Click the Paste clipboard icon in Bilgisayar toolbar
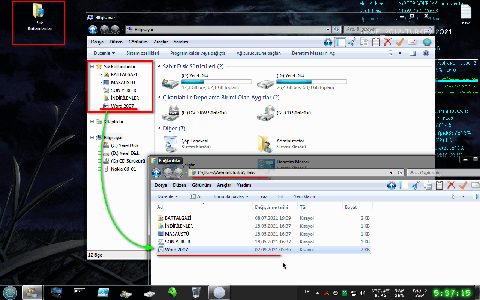Image resolution: width=480 pixels, height=300 pixels. point(376,42)
